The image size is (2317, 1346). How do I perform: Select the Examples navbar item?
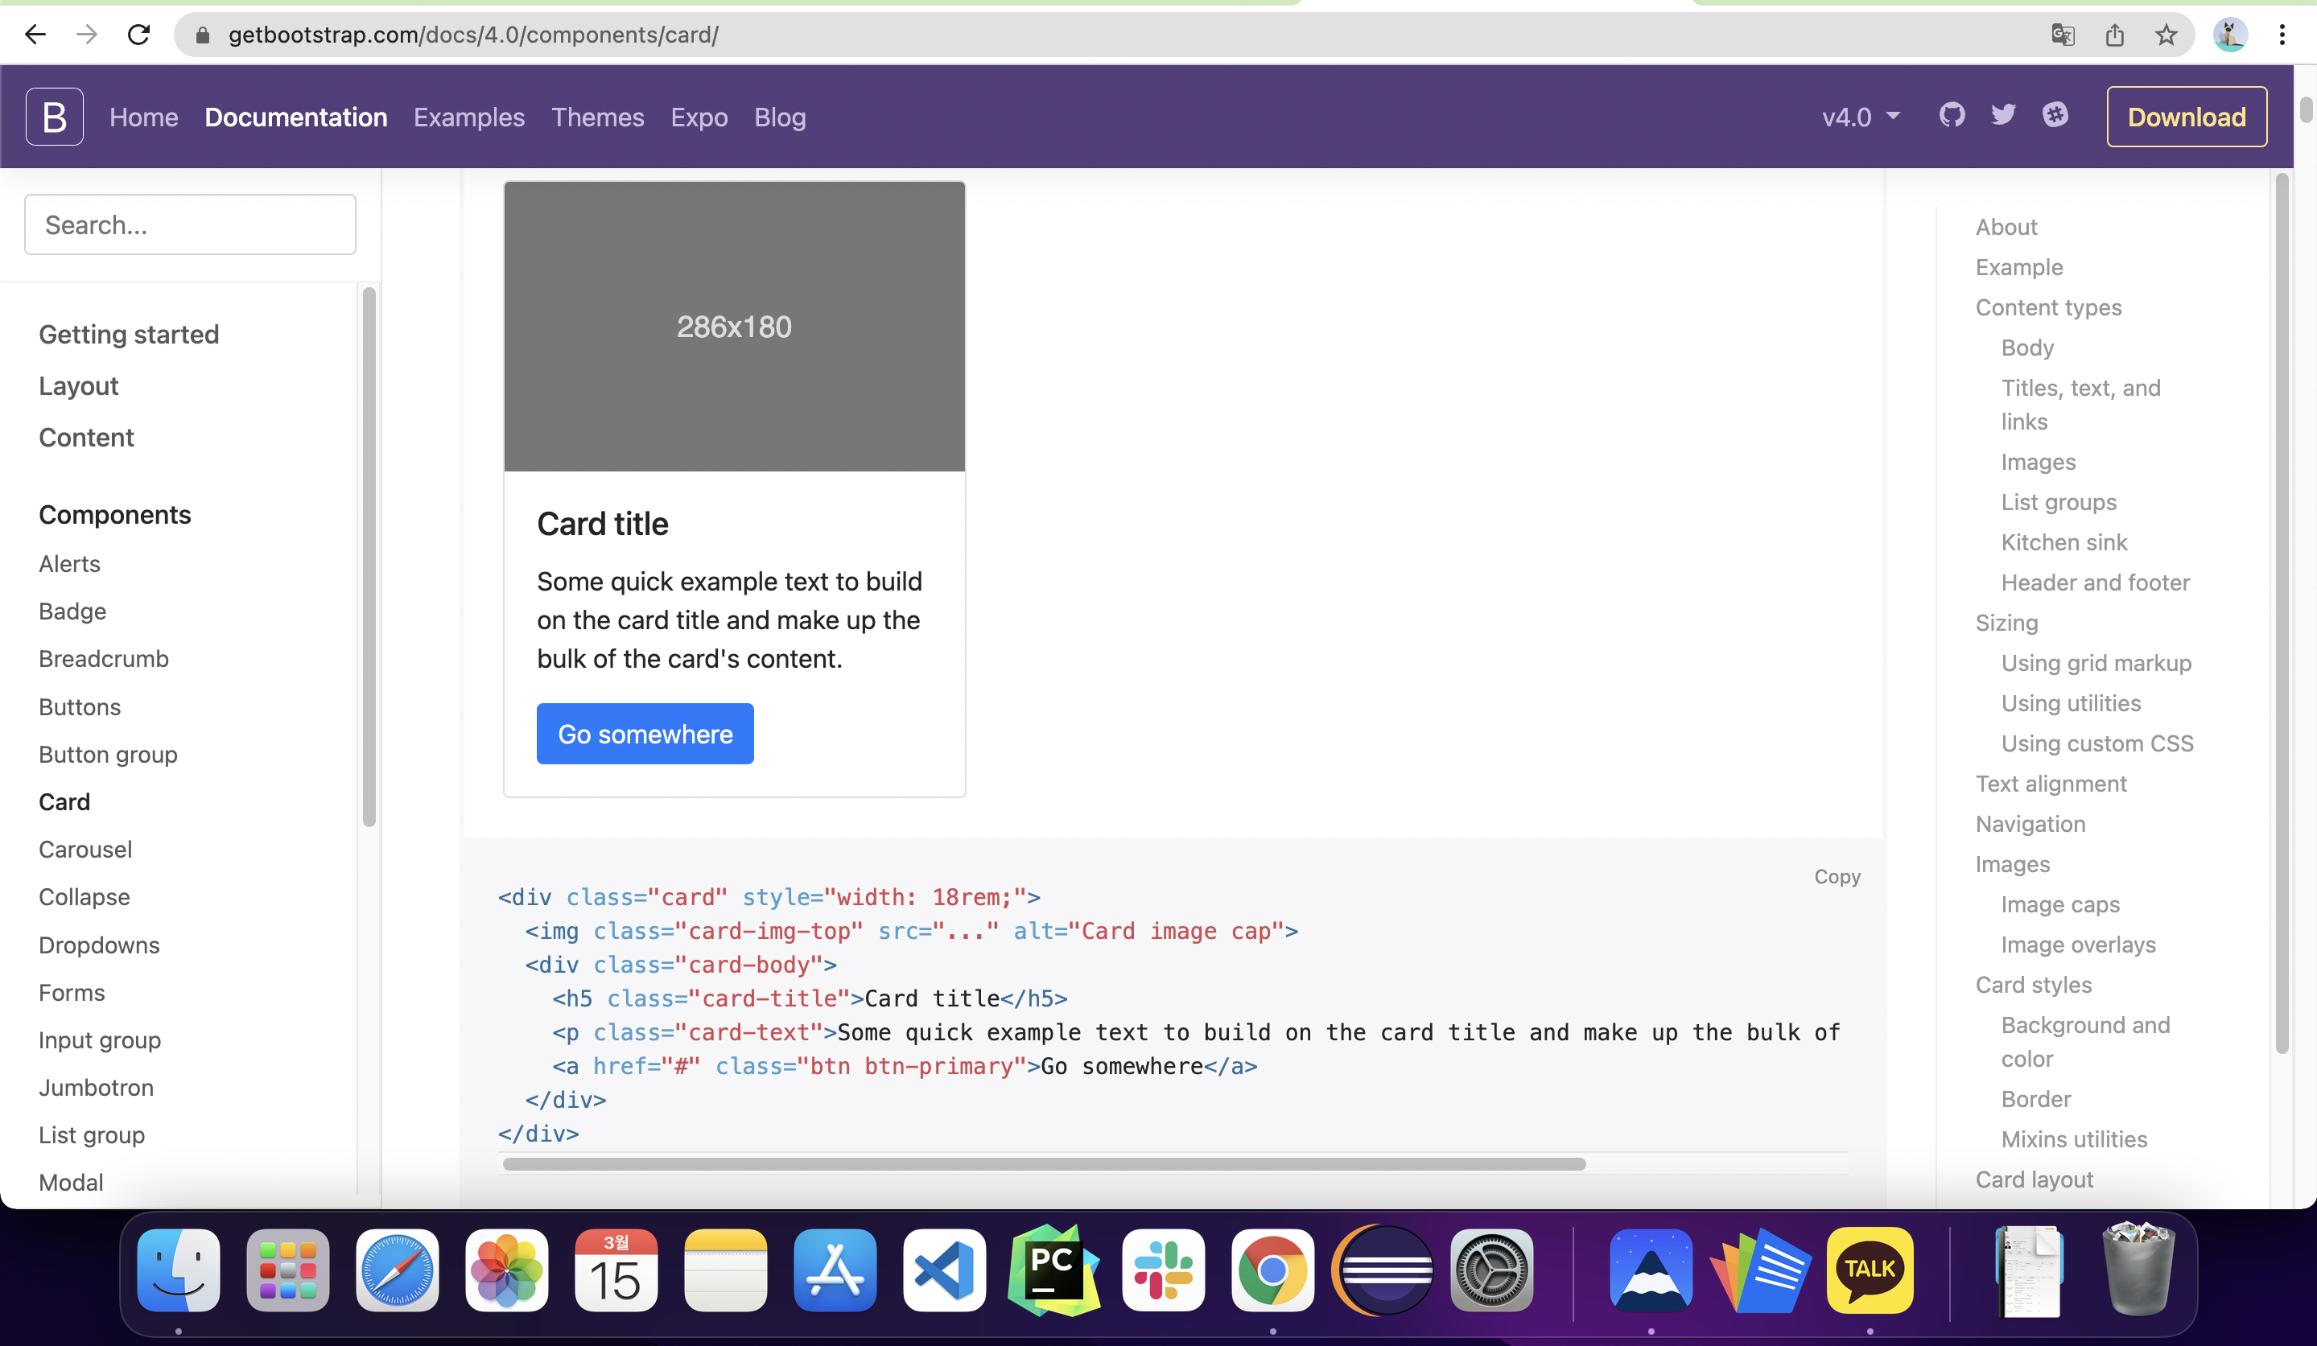[469, 117]
